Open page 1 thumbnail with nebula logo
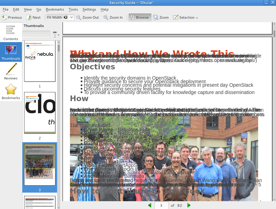Image resolution: width=276 pixels, height=209 pixels. pos(40,61)
